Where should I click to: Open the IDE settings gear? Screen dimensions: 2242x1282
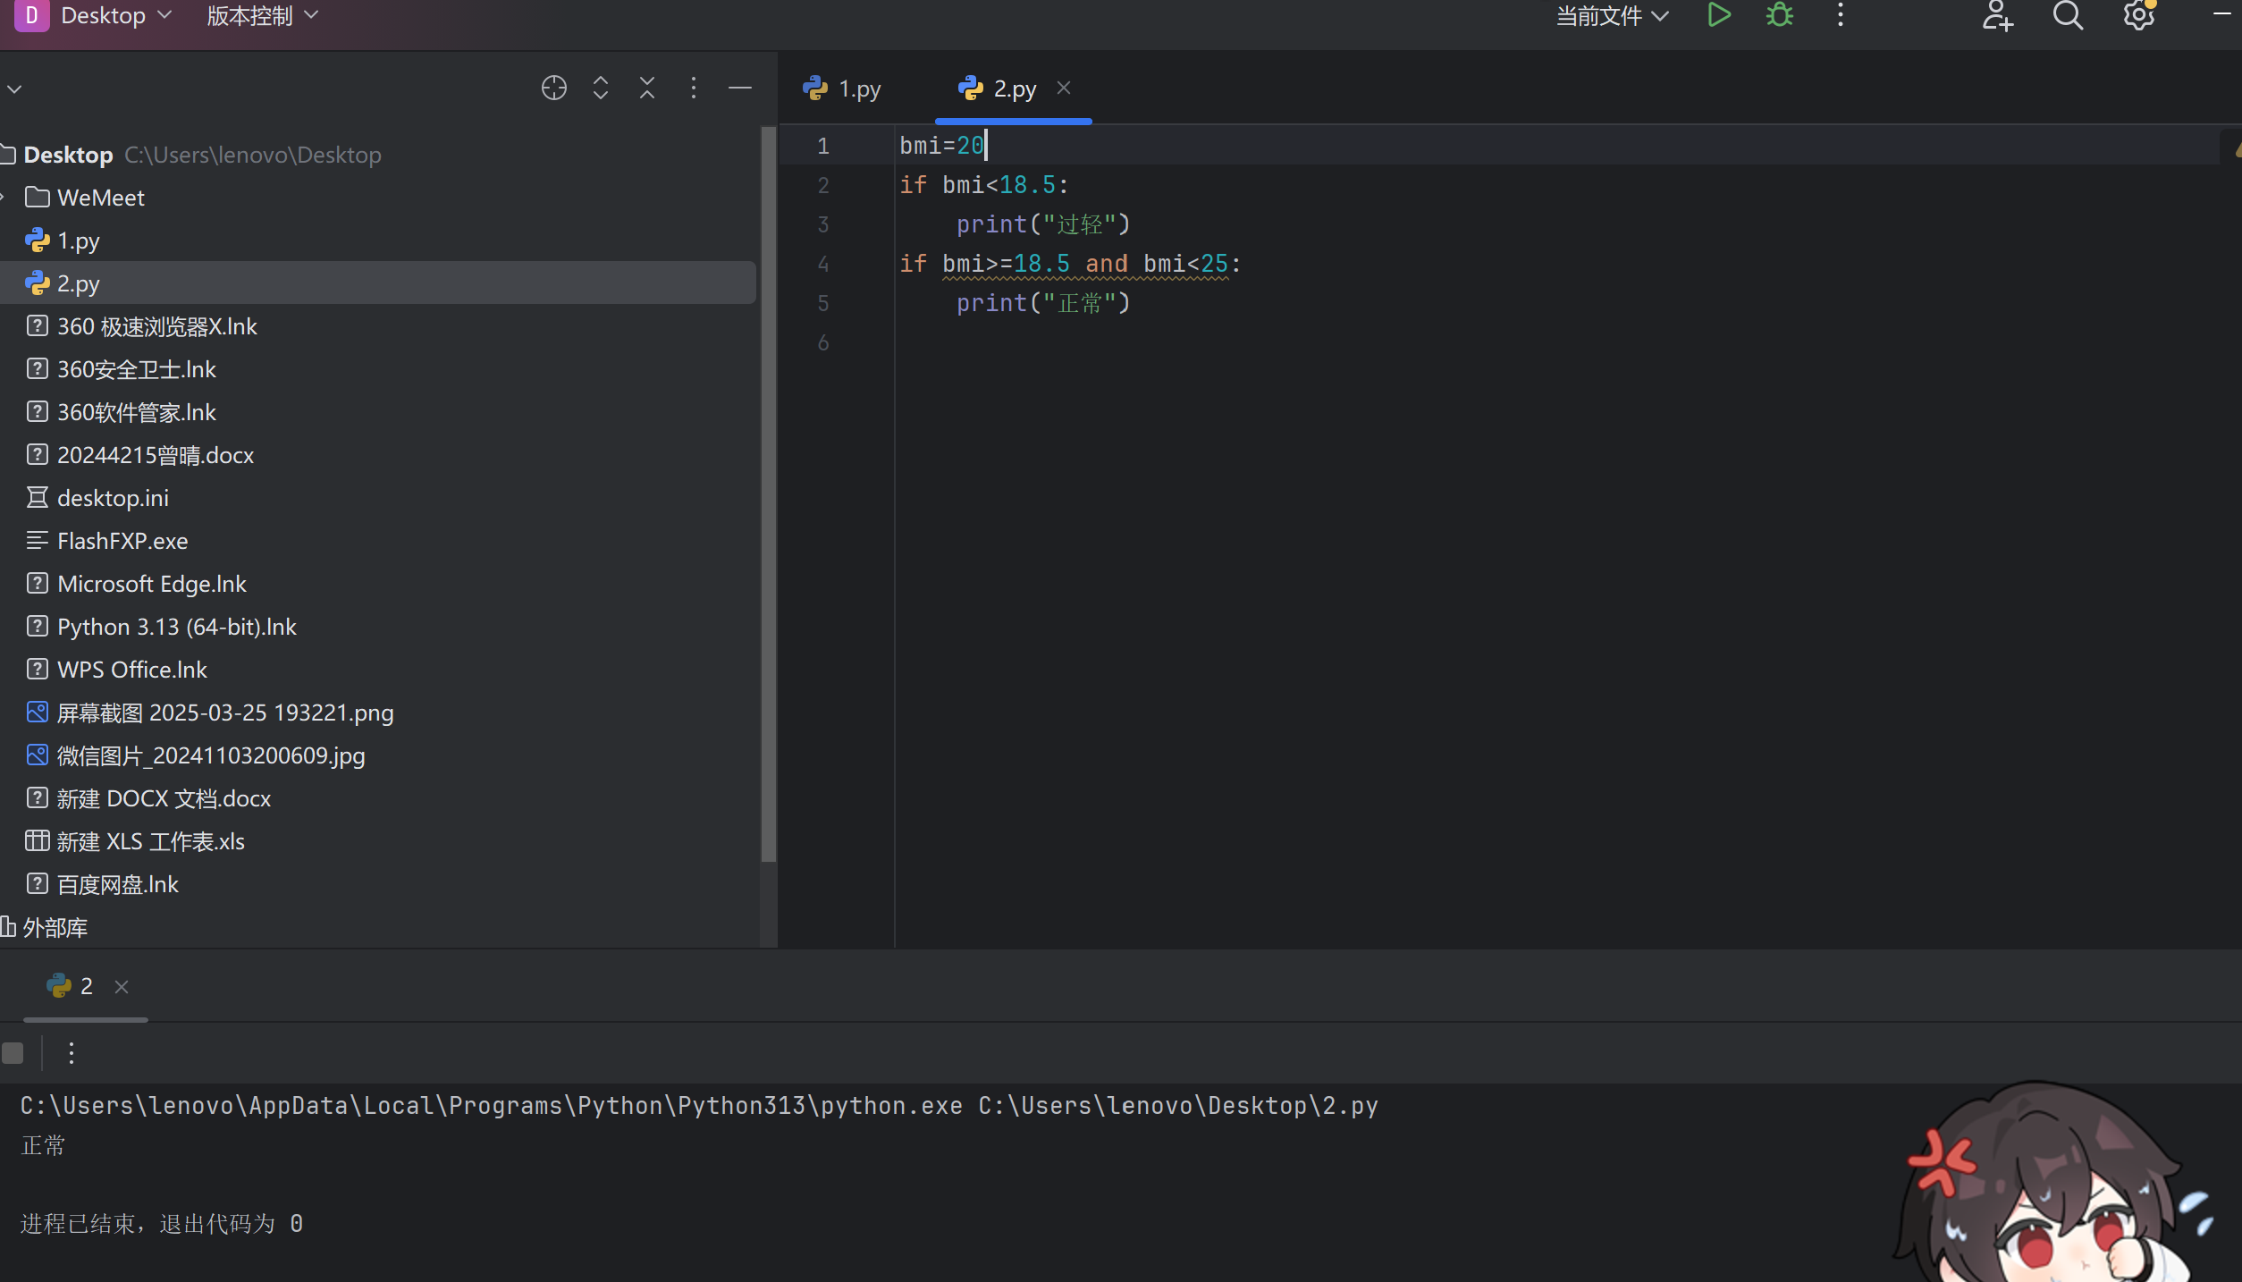[2138, 15]
